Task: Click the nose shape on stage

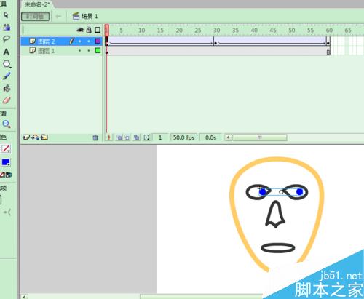Action: (275, 215)
